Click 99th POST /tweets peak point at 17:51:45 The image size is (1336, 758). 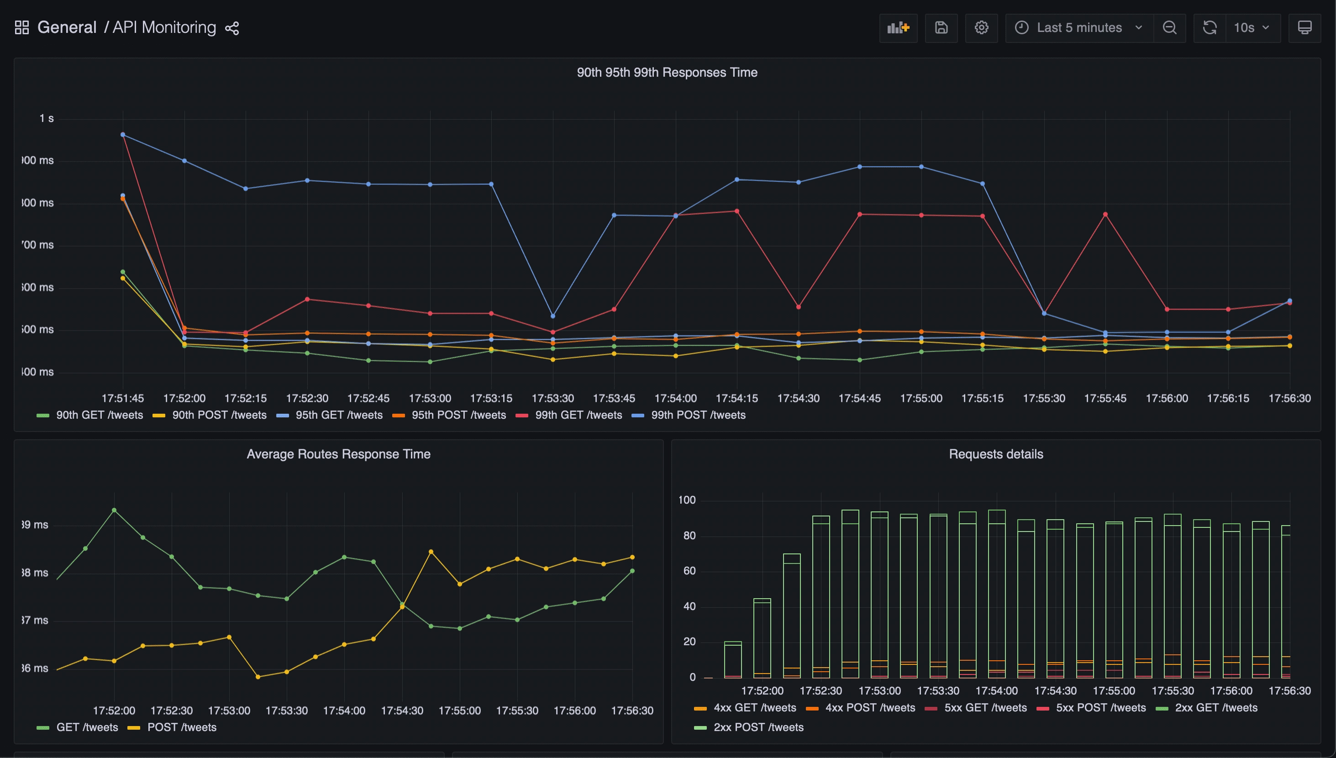123,135
